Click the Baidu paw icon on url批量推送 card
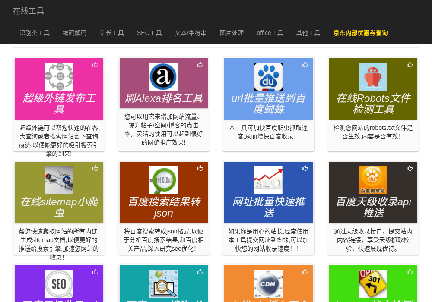Image resolution: width=432 pixels, height=302 pixels. click(268, 76)
